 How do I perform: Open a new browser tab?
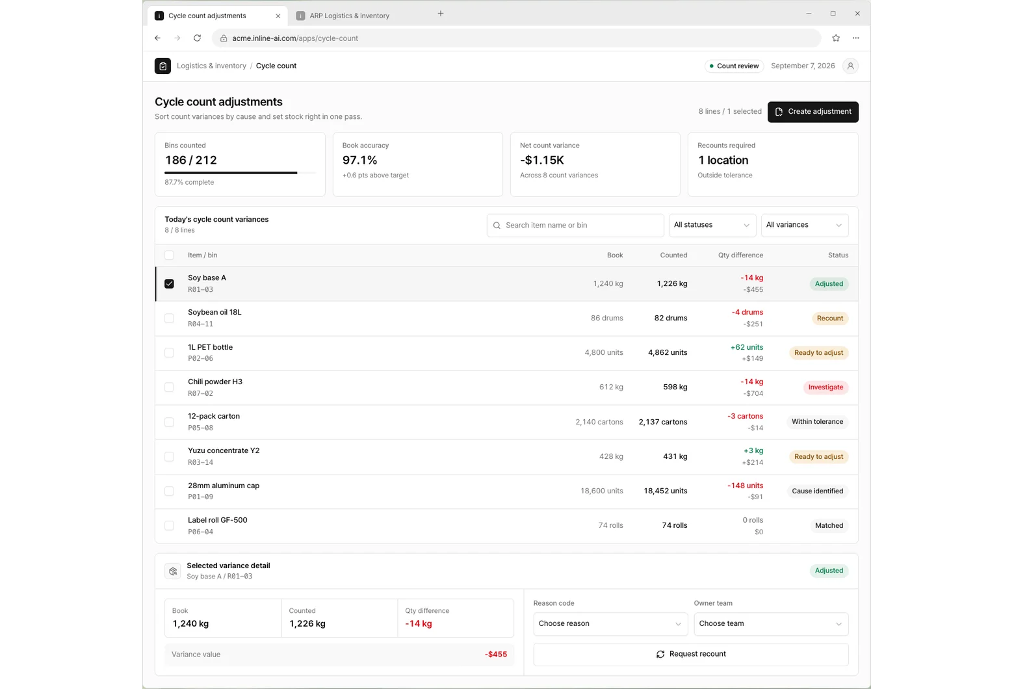[x=441, y=14]
